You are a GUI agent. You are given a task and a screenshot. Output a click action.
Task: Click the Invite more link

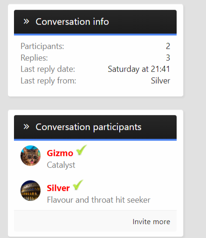point(151,222)
